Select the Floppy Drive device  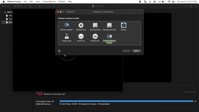[x=67, y=38]
